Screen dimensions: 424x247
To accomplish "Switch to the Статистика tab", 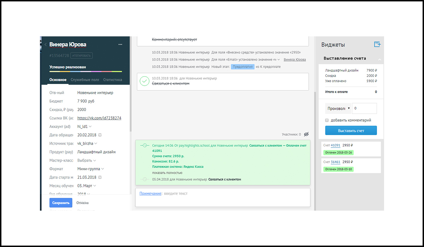I will point(112,80).
